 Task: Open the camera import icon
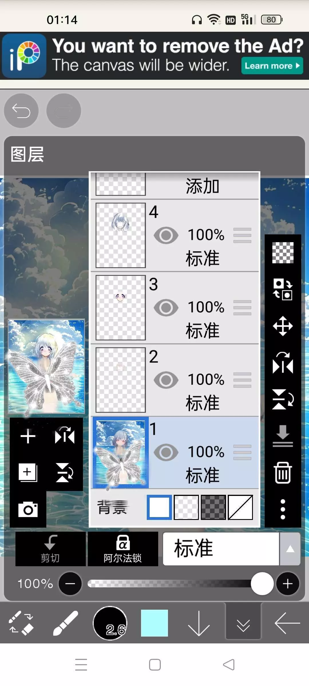[28, 509]
